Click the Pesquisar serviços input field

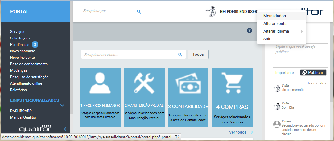[130, 54]
